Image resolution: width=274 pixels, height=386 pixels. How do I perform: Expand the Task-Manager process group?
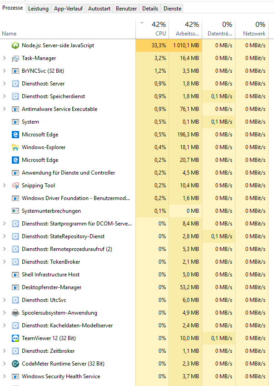pos(4,58)
